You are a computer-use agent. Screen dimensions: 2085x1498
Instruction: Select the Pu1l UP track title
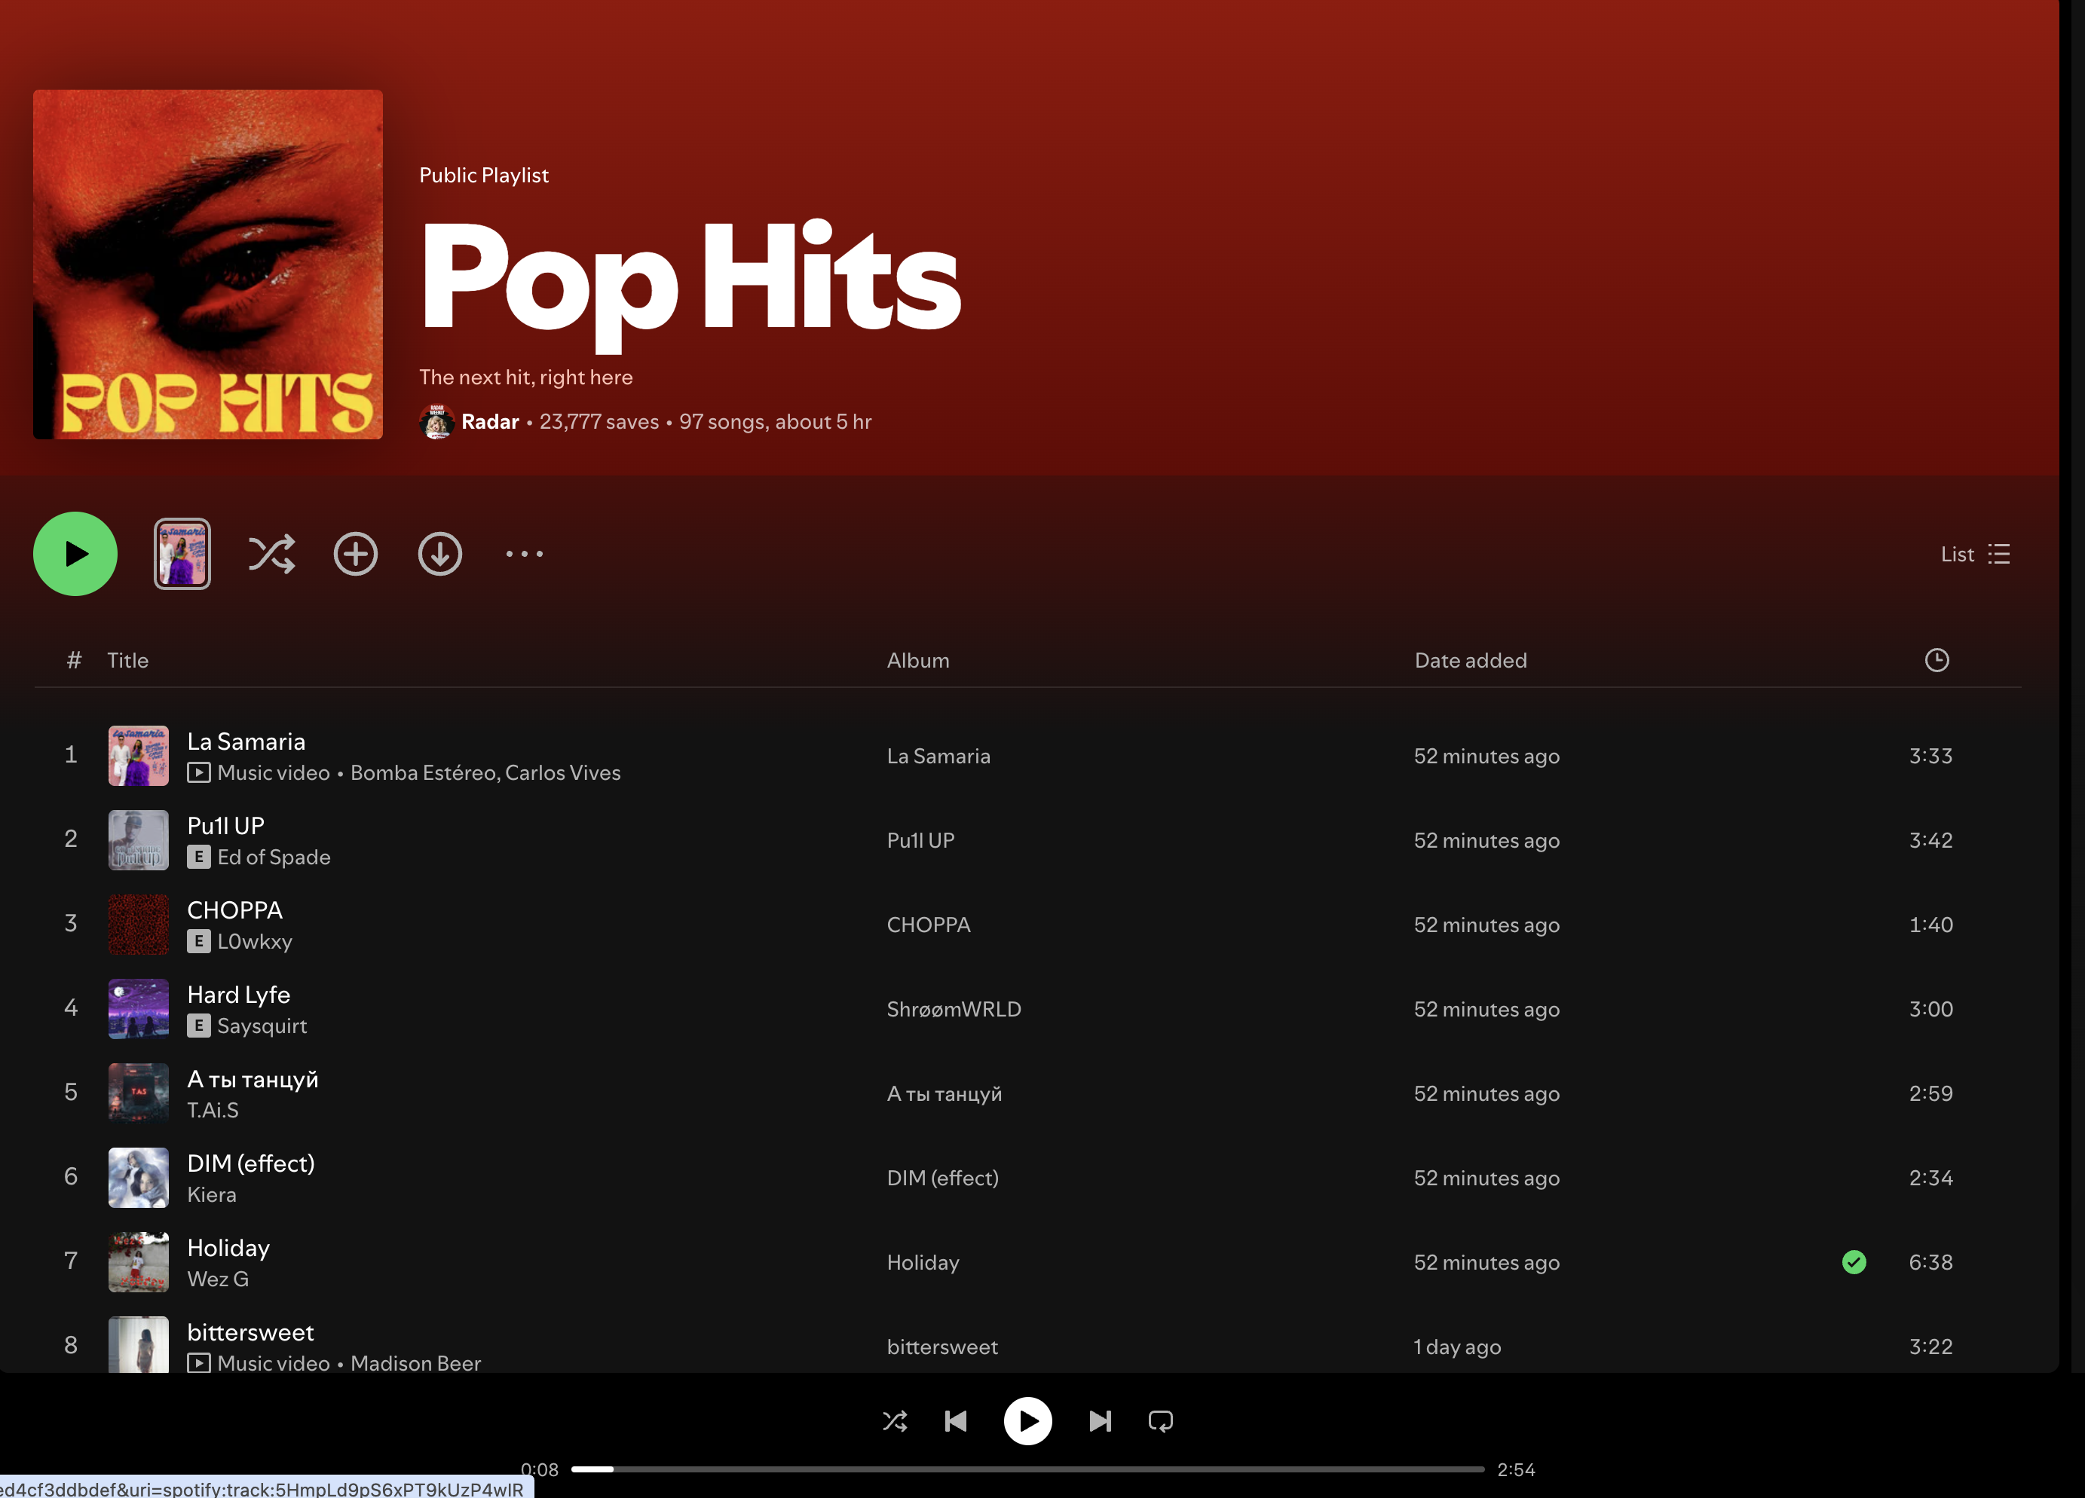click(x=226, y=826)
